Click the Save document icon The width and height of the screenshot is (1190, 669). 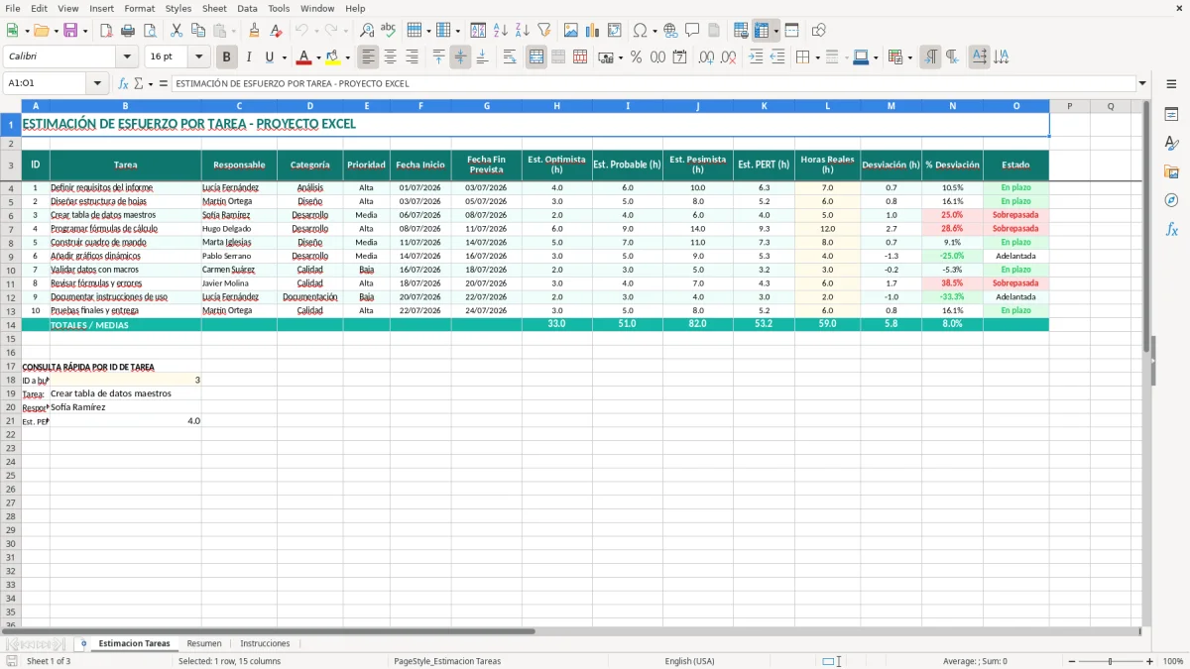70,31
